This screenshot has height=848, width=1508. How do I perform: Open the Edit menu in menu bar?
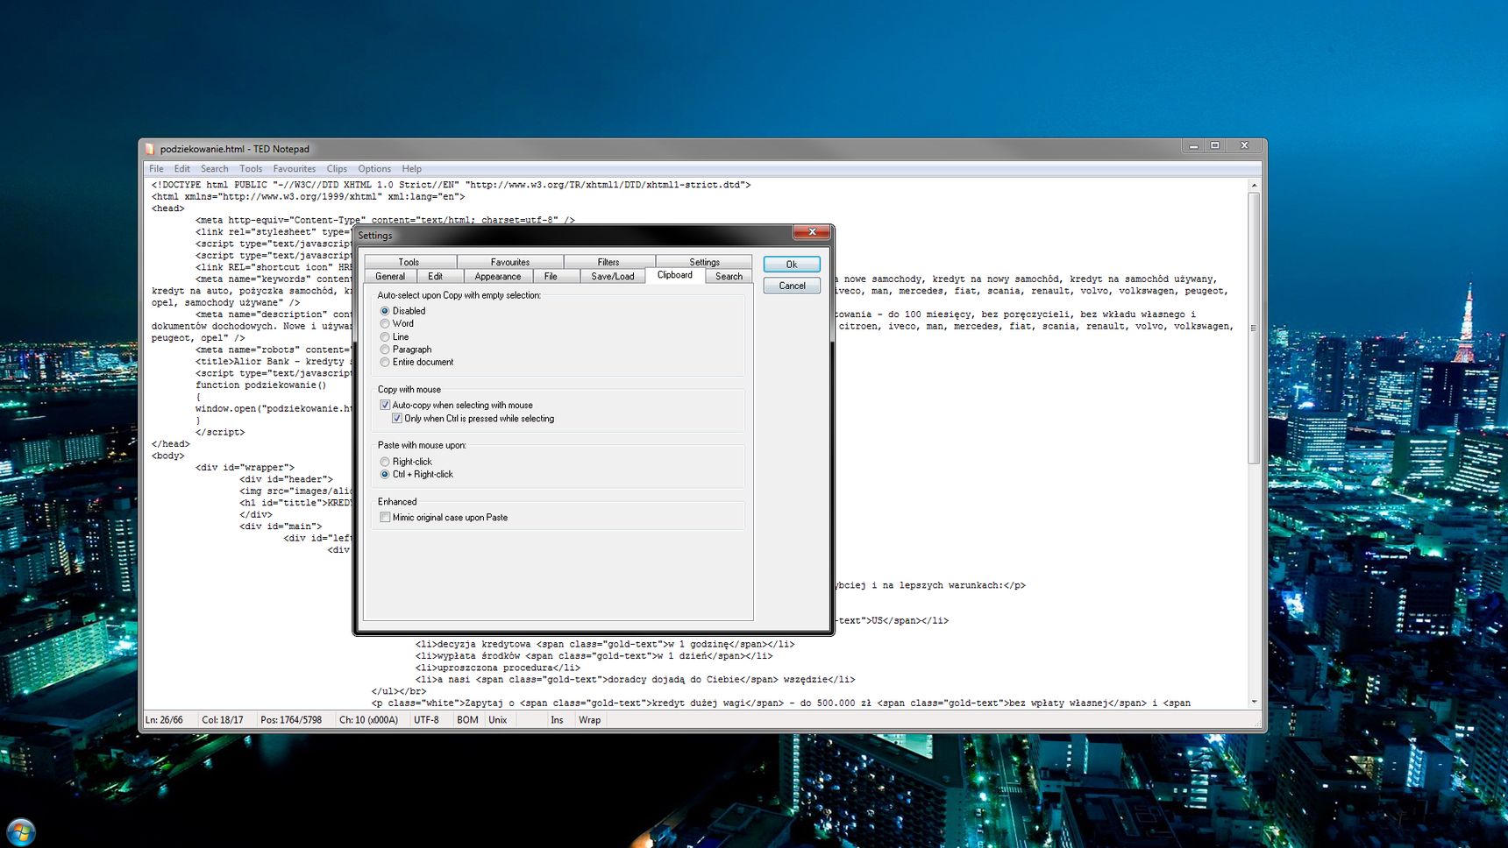(x=181, y=169)
